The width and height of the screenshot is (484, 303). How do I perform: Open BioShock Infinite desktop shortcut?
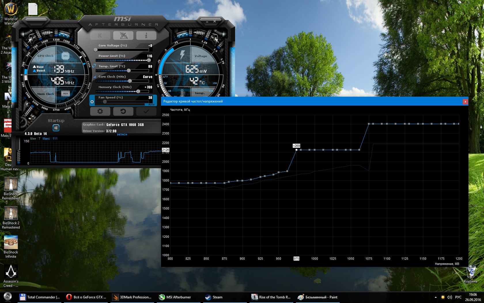(x=11, y=247)
